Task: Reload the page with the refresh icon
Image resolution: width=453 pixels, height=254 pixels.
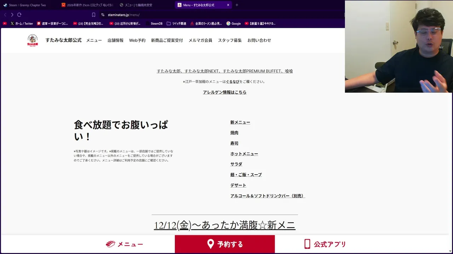Action: coord(19,15)
